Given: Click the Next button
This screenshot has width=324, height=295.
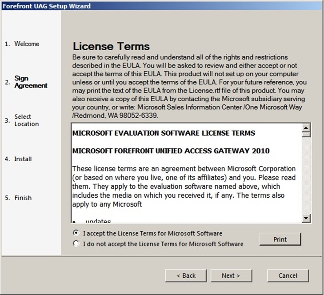Looking at the screenshot, I should pyautogui.click(x=231, y=275).
